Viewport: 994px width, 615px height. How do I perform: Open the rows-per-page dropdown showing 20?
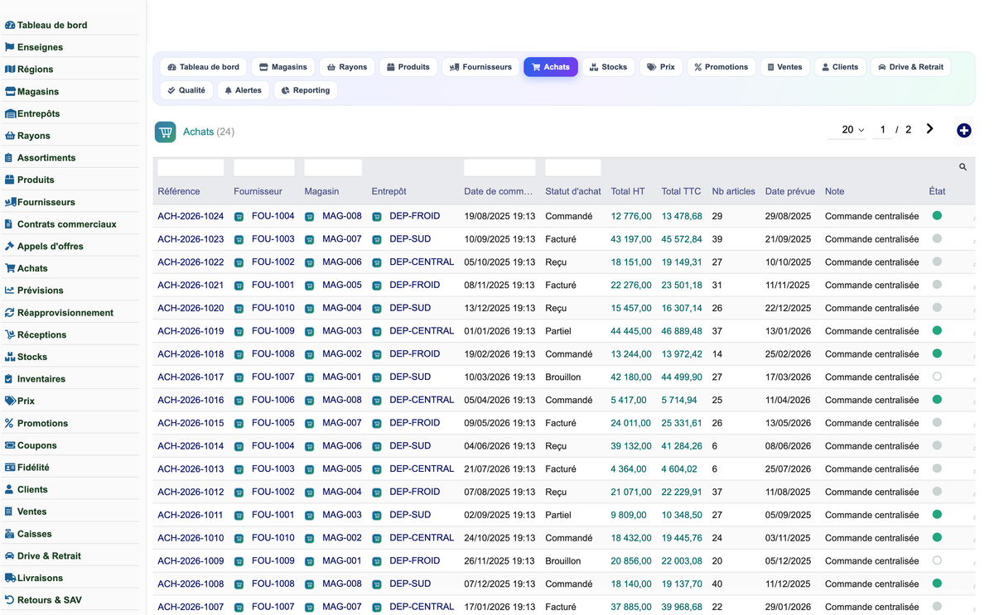[847, 130]
